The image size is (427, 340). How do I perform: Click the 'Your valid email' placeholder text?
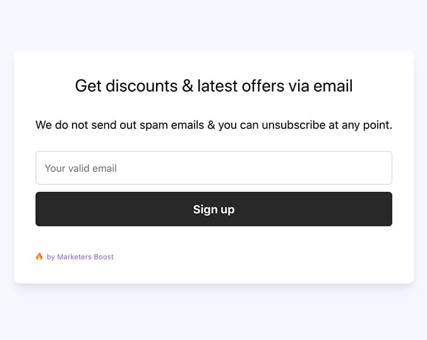point(81,168)
